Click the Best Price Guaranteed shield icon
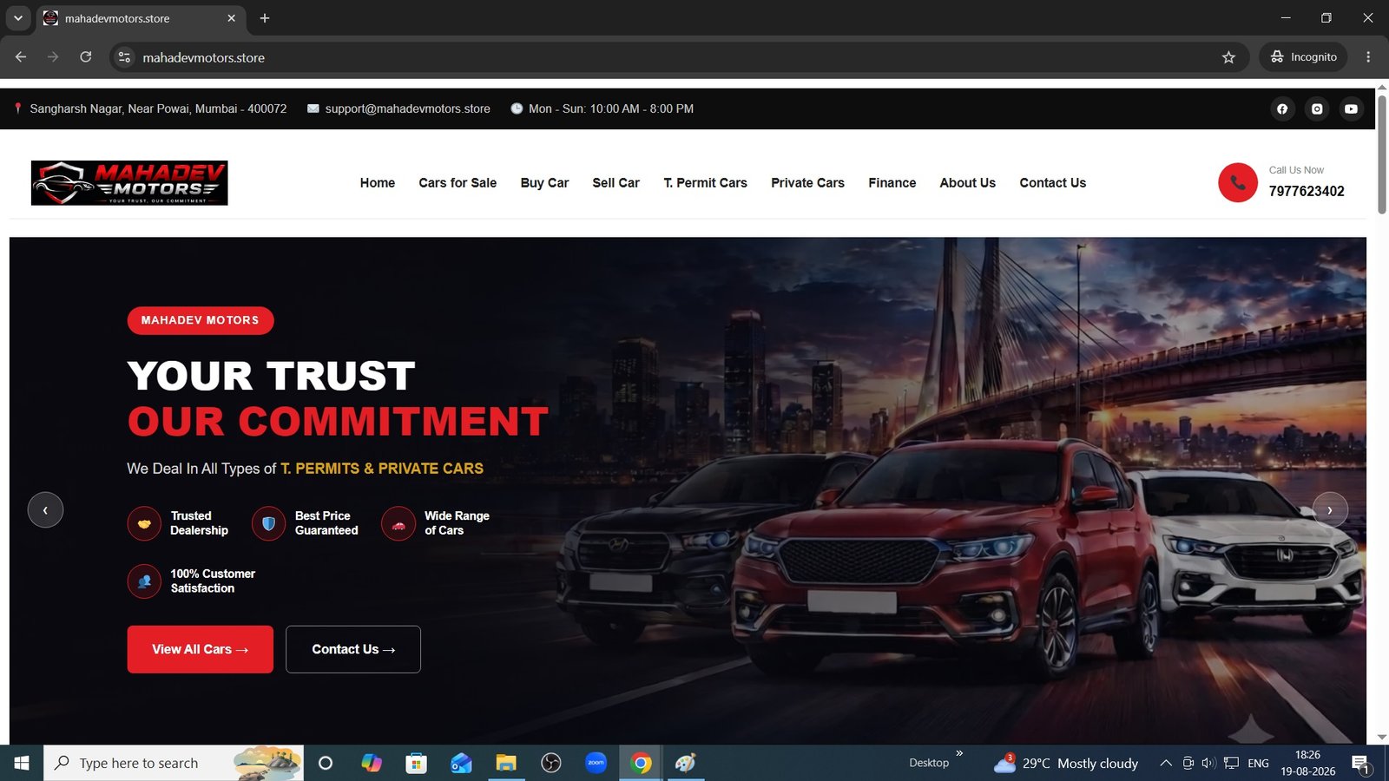This screenshot has width=1389, height=781. tap(268, 523)
